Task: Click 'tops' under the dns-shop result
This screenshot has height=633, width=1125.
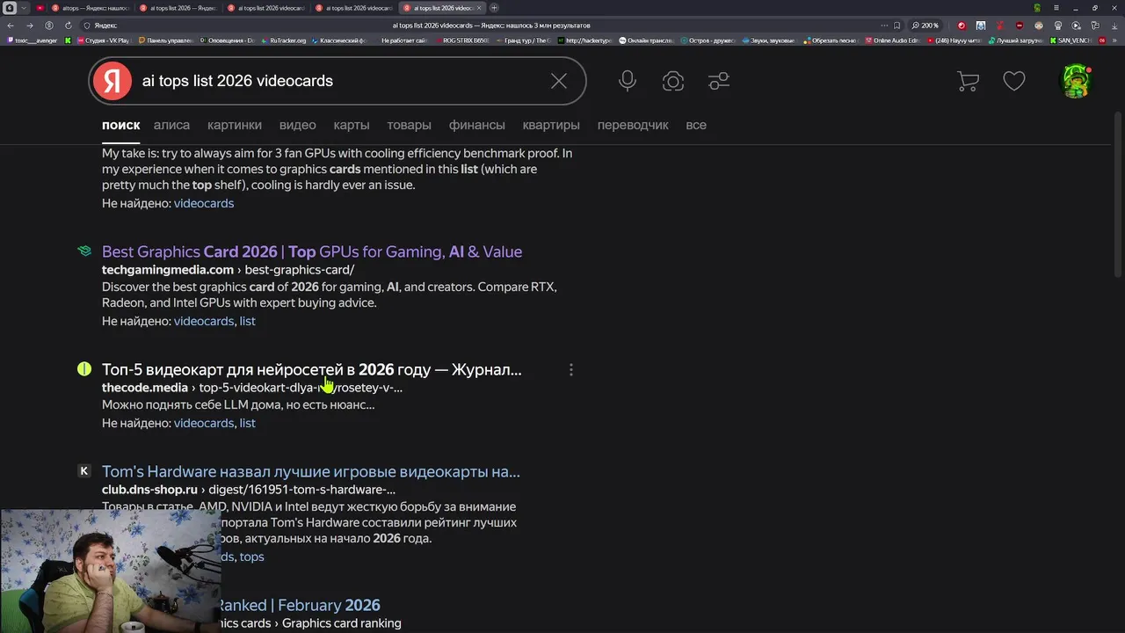Action: pos(251,557)
